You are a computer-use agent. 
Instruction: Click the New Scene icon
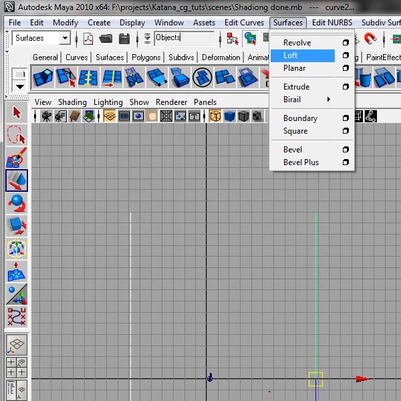point(88,39)
